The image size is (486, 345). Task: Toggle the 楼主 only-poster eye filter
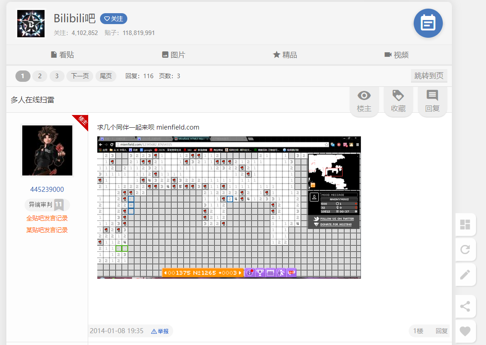point(364,101)
